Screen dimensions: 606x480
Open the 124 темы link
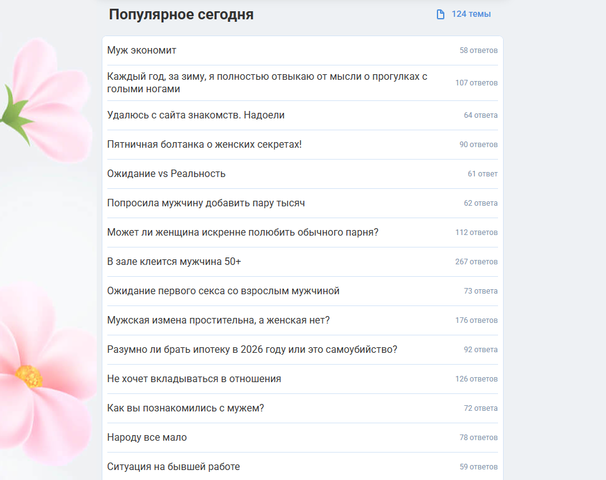click(471, 14)
